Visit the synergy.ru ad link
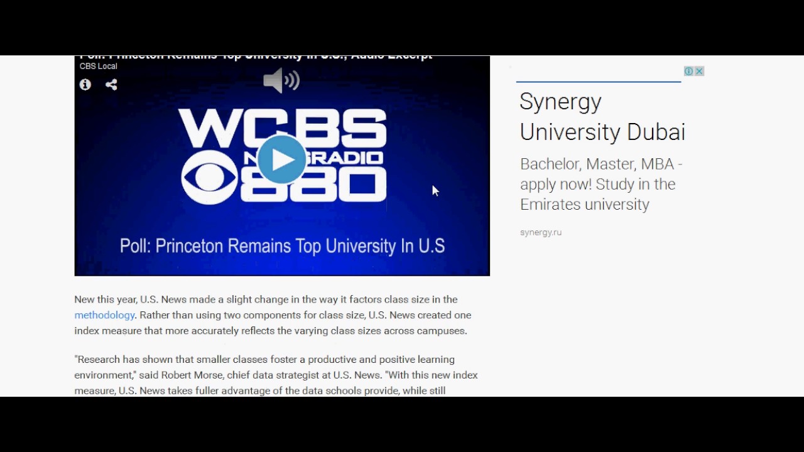Screen dimensions: 804x452 tap(541, 232)
